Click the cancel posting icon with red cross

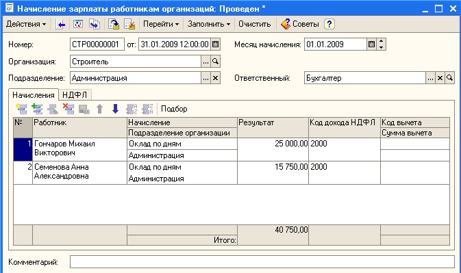129,24
